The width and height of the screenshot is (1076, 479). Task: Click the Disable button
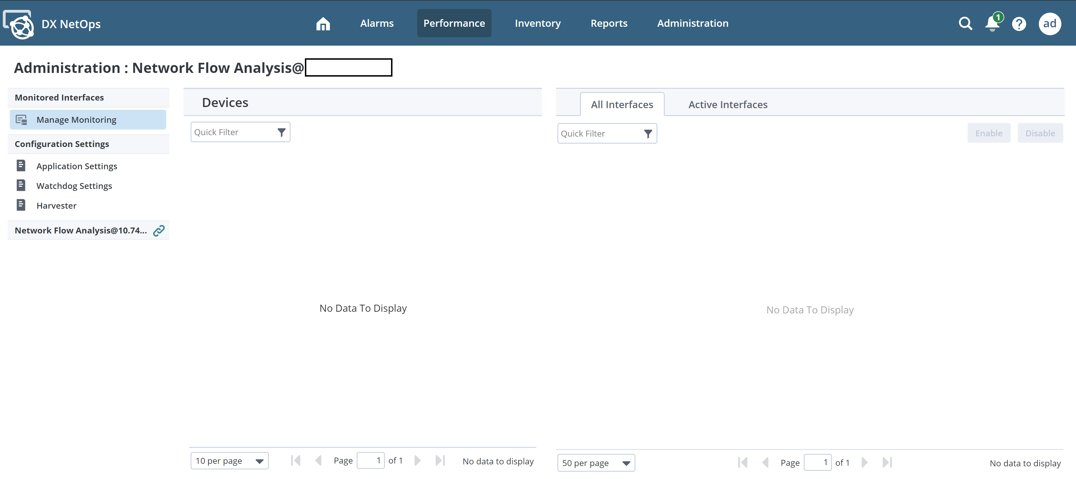click(x=1040, y=133)
